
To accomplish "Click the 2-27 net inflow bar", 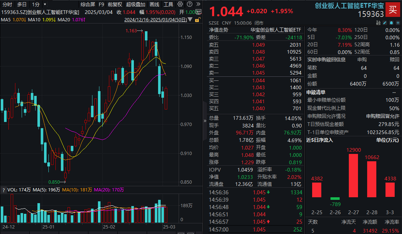I will (353, 175).
